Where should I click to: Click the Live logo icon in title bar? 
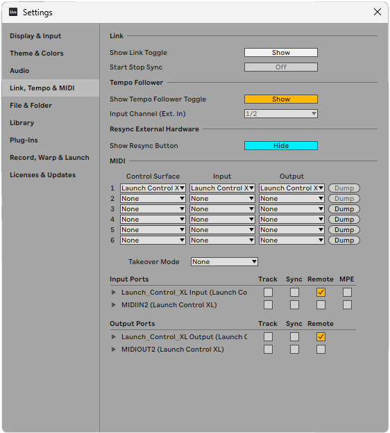tap(13, 12)
